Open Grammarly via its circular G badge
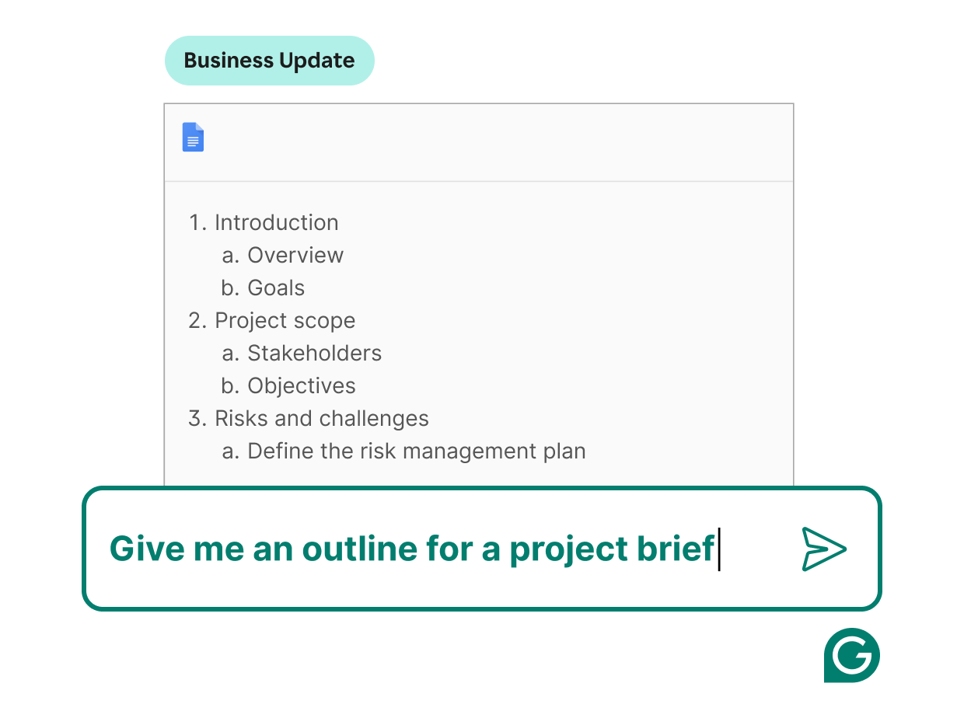The width and height of the screenshot is (964, 718). tap(850, 656)
